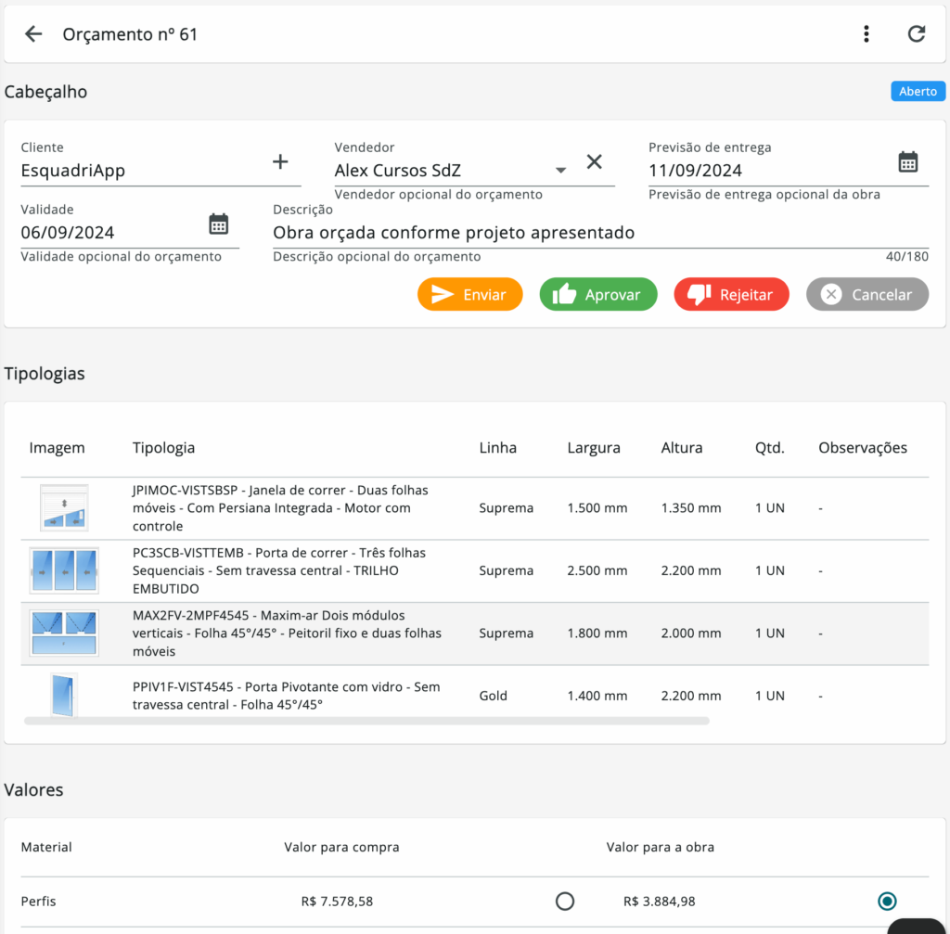Click the Tipologia column header
The width and height of the screenshot is (950, 934).
click(x=163, y=448)
